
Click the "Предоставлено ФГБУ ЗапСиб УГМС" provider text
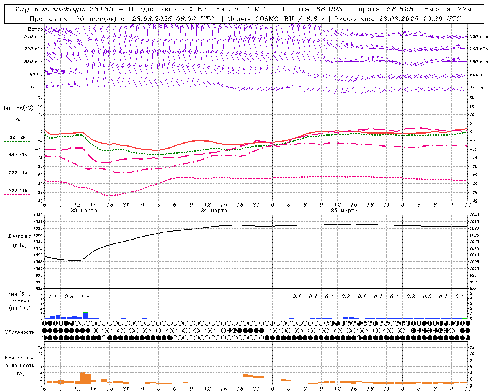[x=199, y=9]
